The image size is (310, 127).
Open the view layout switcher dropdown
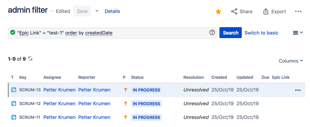point(298,33)
